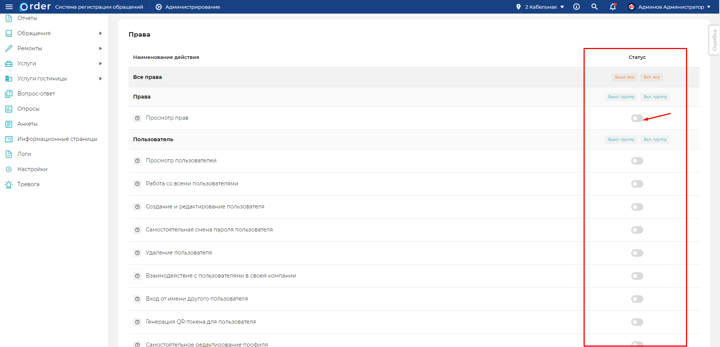Open search with magnifier icon
The image size is (720, 347).
595,7
